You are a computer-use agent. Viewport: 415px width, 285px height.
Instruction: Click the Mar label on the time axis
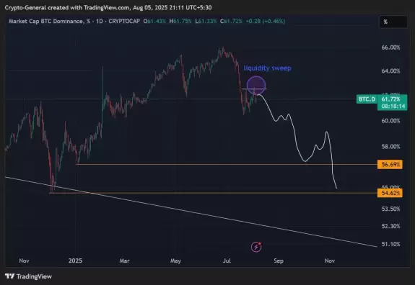pyautogui.click(x=124, y=261)
